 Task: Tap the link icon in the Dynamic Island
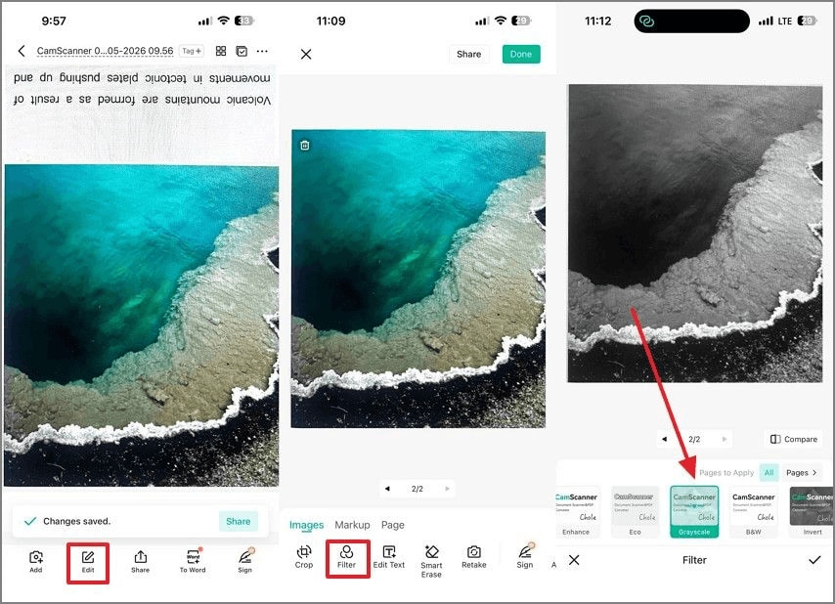[x=646, y=22]
